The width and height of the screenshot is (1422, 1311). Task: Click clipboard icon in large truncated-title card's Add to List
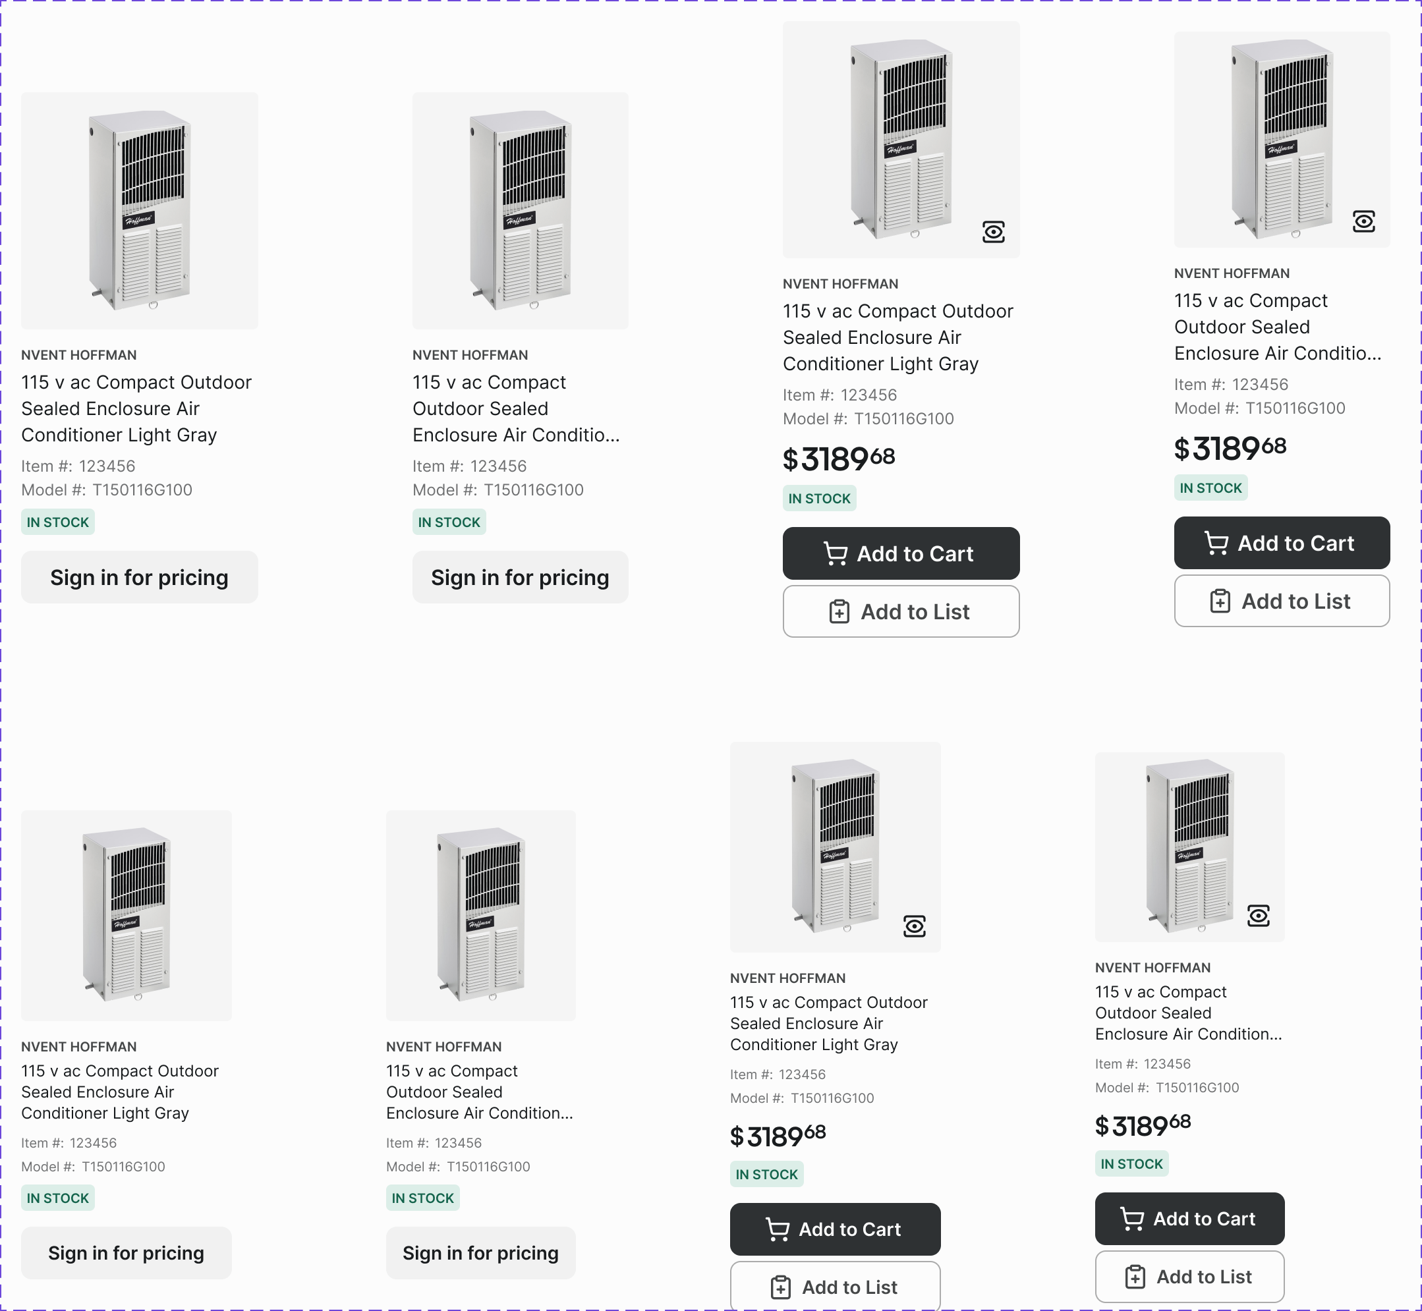coord(1220,601)
